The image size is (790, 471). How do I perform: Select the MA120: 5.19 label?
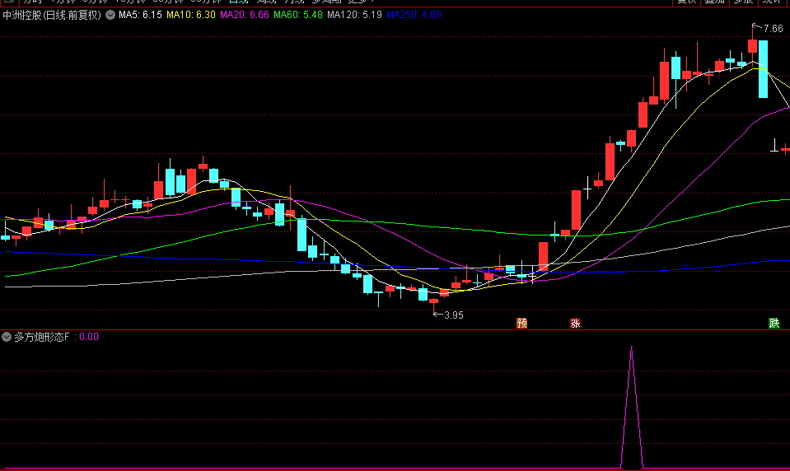click(x=354, y=15)
